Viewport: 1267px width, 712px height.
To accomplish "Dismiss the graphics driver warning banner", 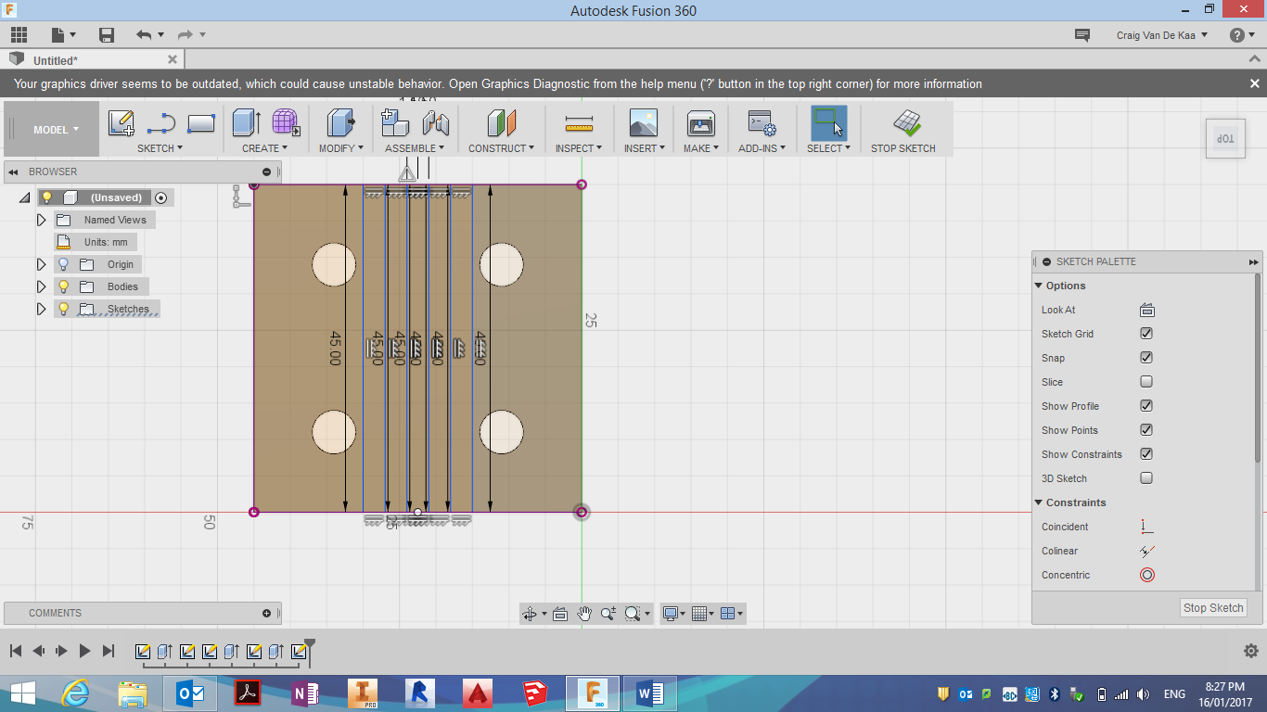I will [1254, 83].
